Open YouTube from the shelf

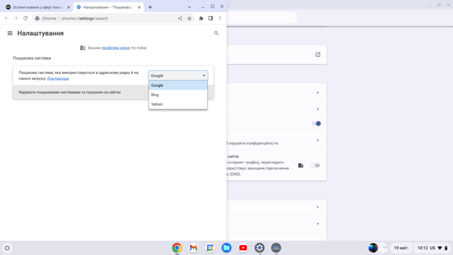tap(243, 248)
